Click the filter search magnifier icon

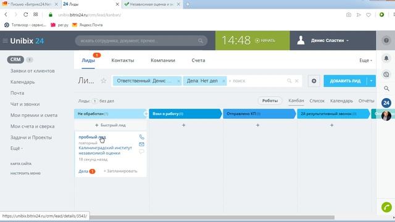tap(289, 81)
